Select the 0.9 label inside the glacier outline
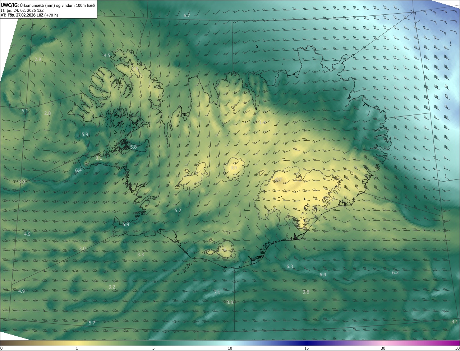Viewport: 460px width, 351px height. 234,168
